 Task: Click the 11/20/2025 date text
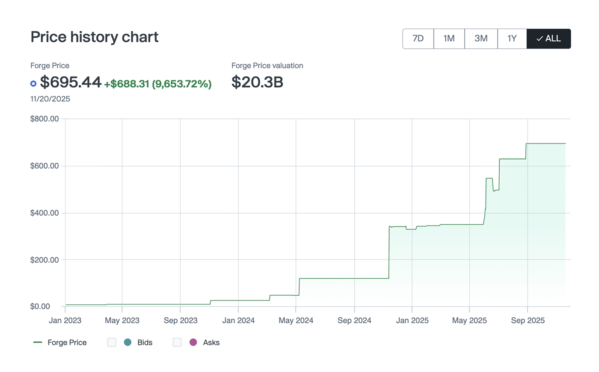pyautogui.click(x=50, y=99)
